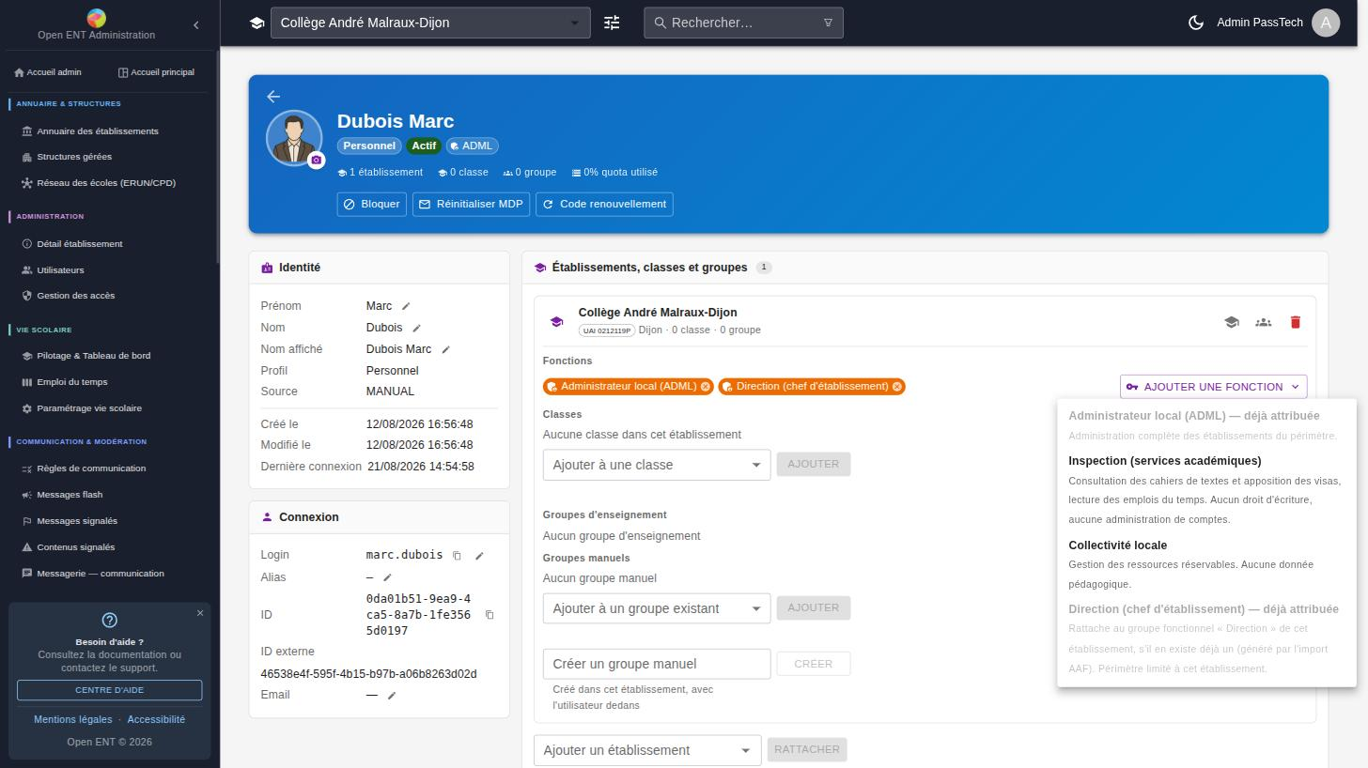Open the Accessibilité link
1368x768 pixels.
156,720
